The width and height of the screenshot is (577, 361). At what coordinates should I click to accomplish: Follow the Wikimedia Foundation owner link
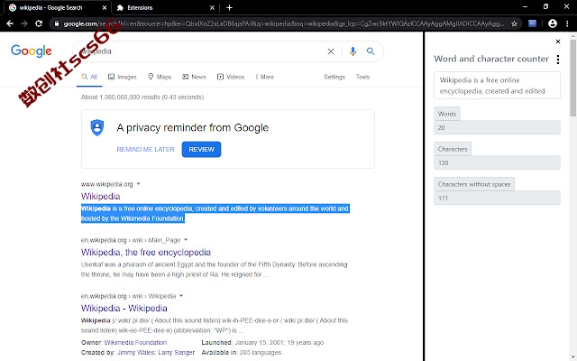(135, 343)
